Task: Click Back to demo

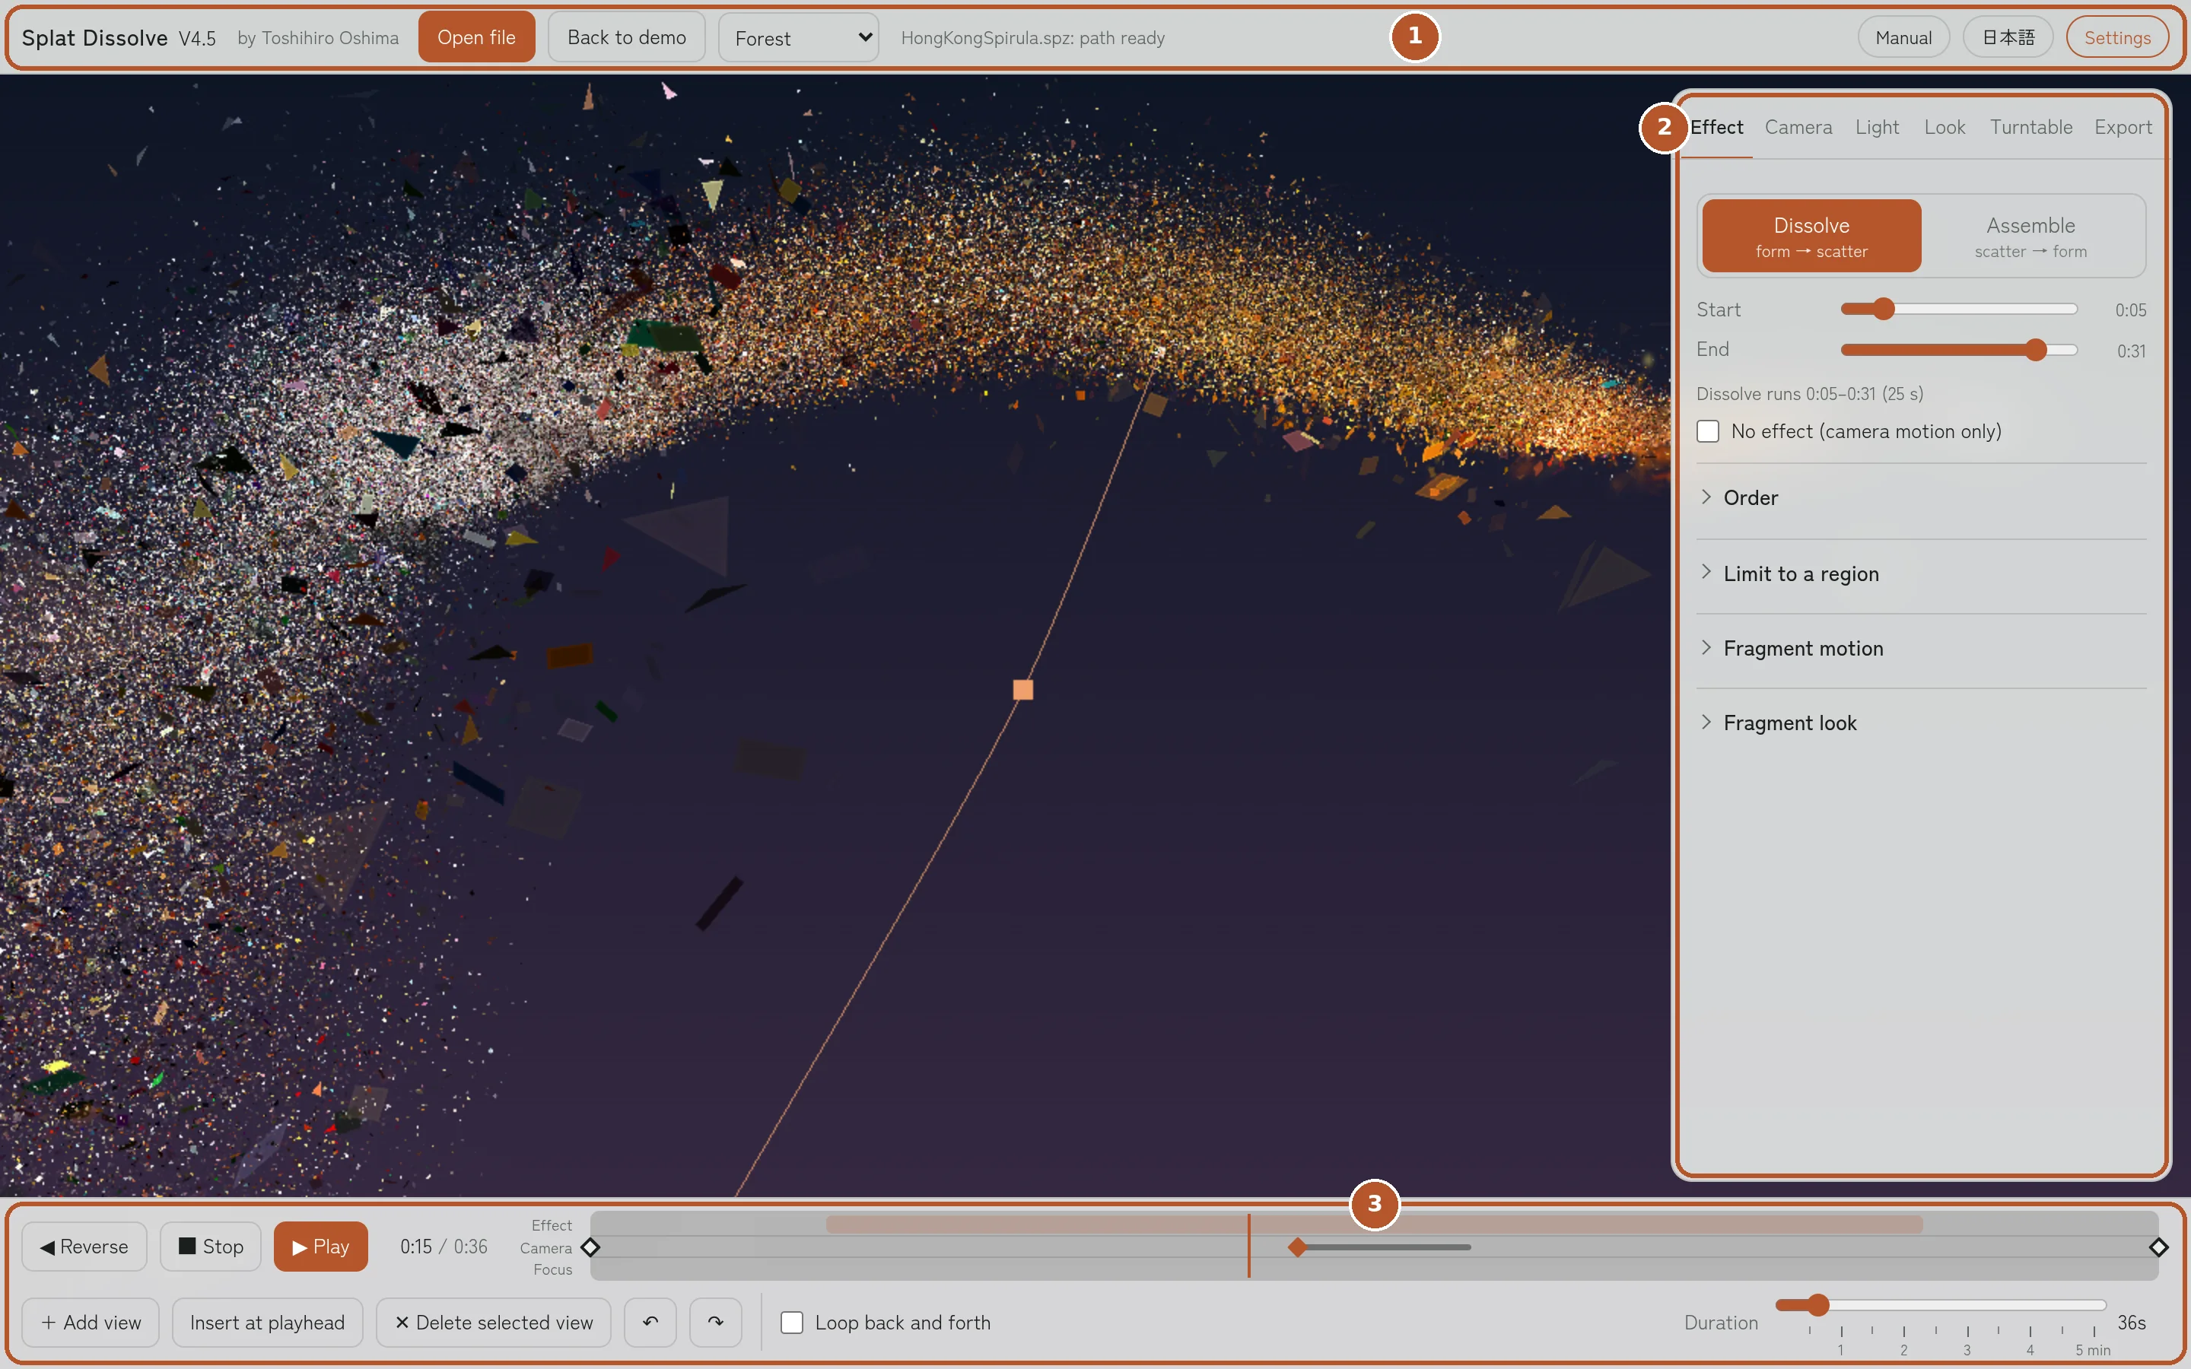Action: (x=627, y=37)
